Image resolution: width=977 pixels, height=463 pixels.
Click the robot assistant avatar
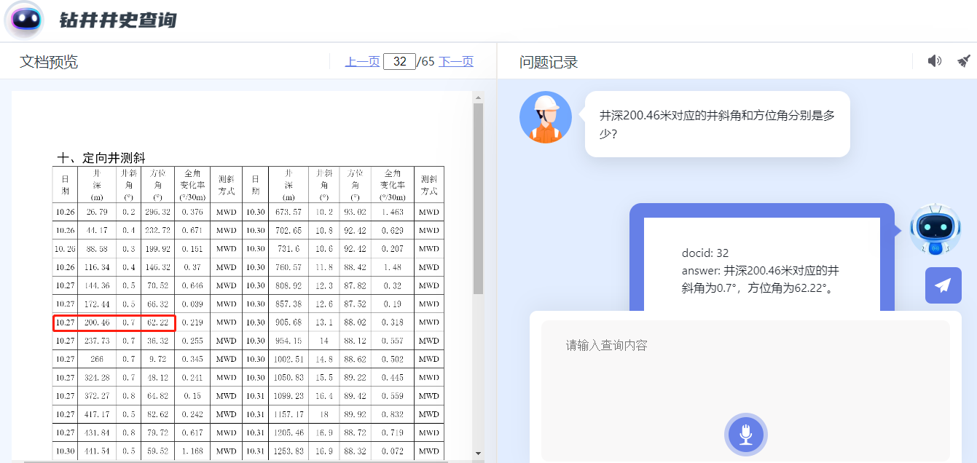tap(936, 228)
